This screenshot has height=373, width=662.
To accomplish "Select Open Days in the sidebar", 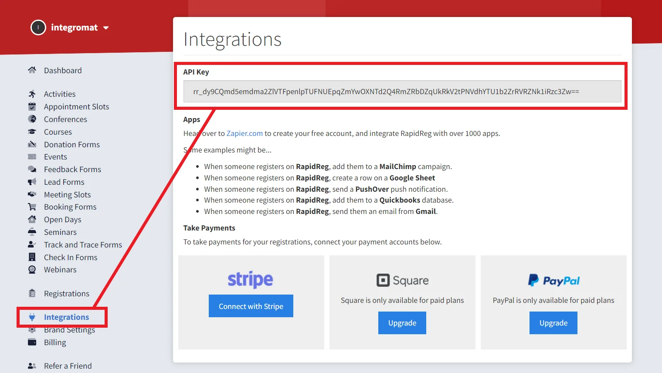I will click(x=63, y=220).
